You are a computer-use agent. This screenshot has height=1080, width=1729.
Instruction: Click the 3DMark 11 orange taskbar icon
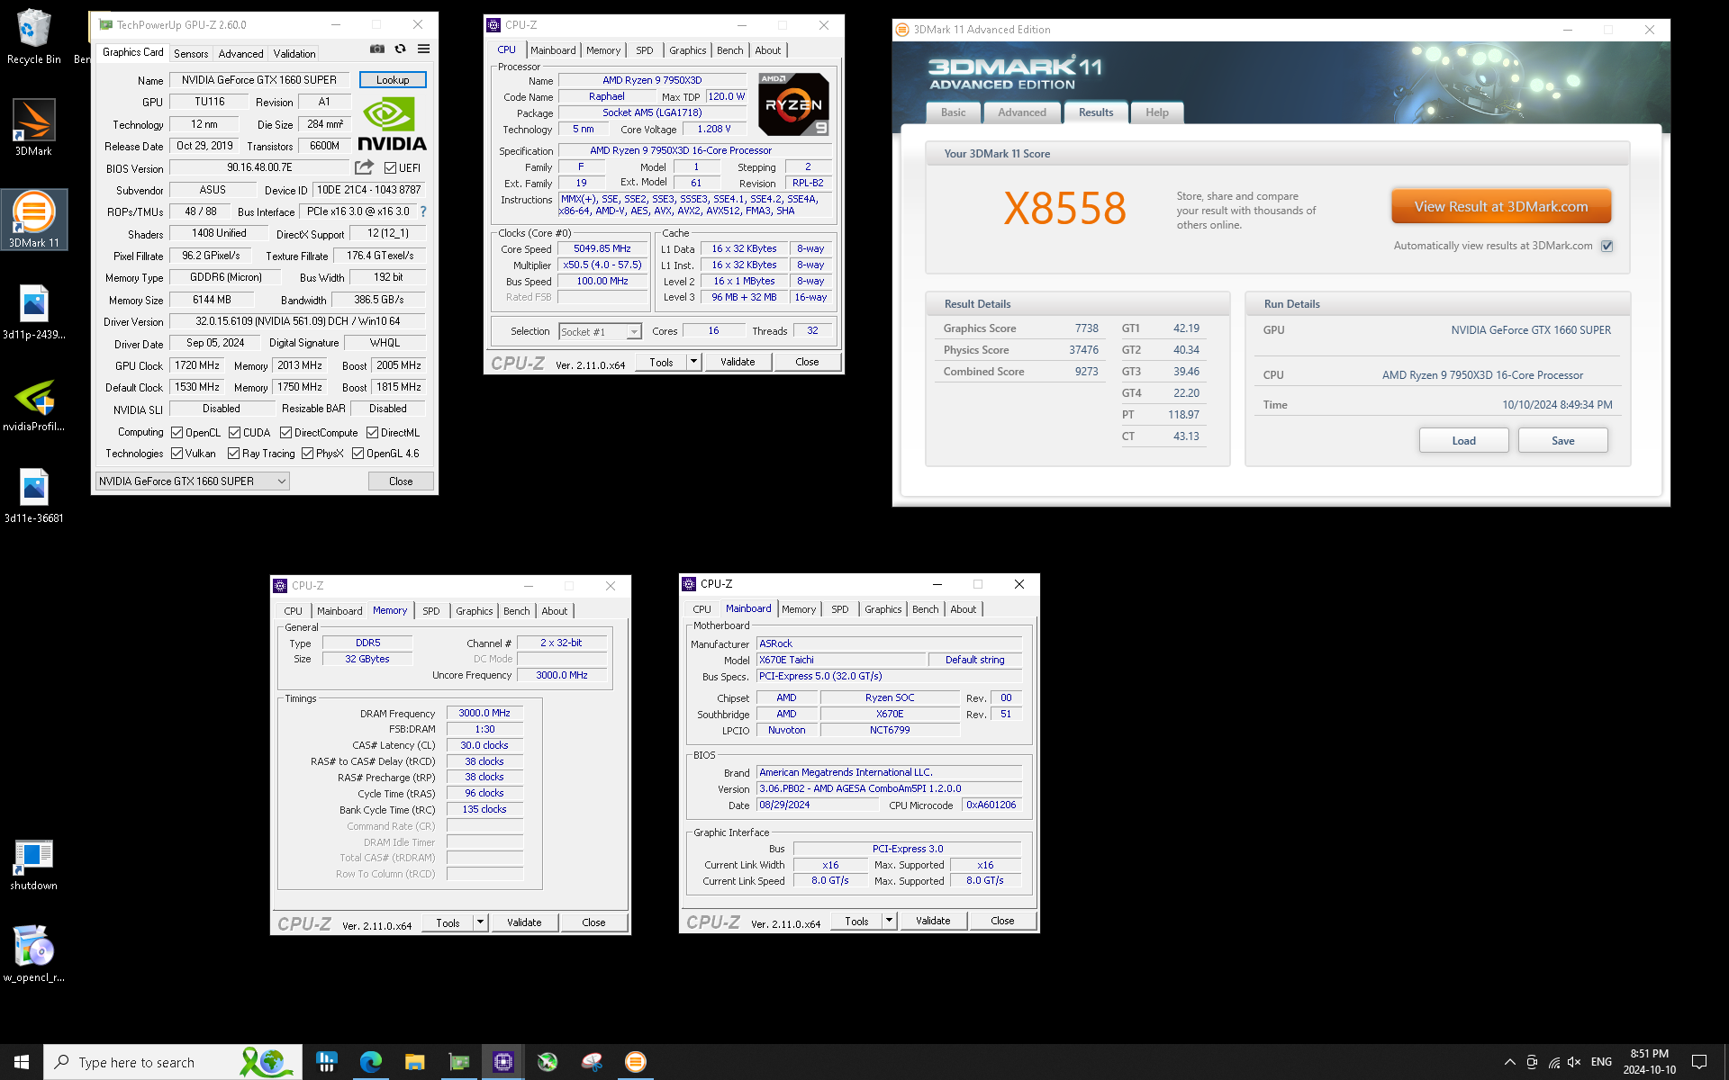click(635, 1062)
